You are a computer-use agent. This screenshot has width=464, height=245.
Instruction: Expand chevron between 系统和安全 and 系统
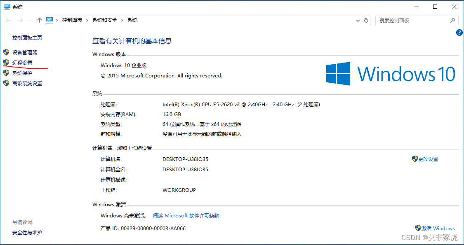click(122, 20)
